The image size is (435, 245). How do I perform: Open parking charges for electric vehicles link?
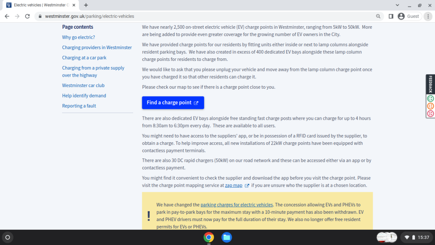(237, 205)
